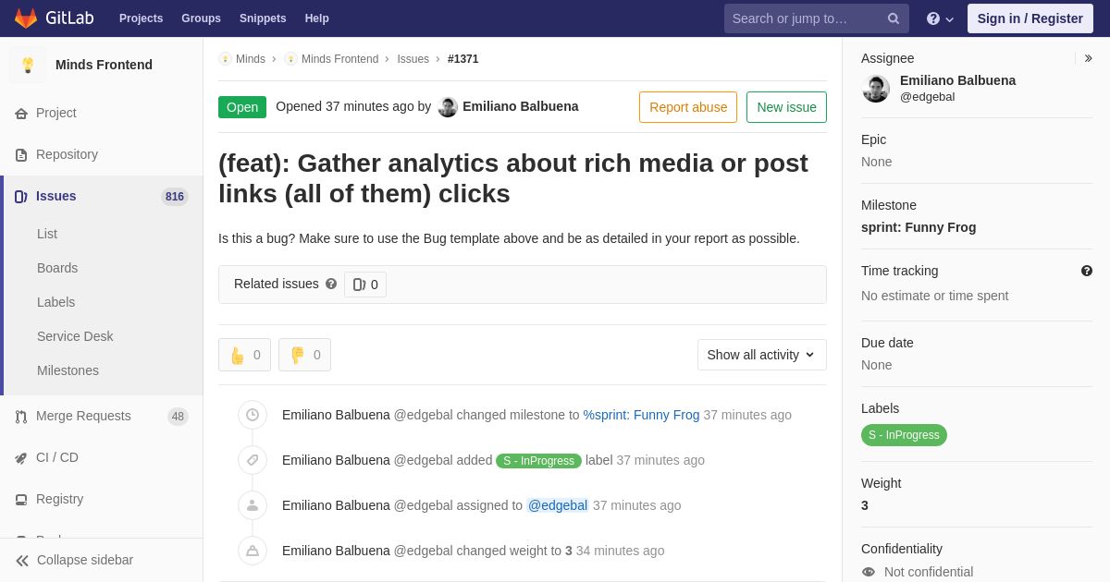
Task: Click the Issues breadcrumb link
Action: point(413,59)
